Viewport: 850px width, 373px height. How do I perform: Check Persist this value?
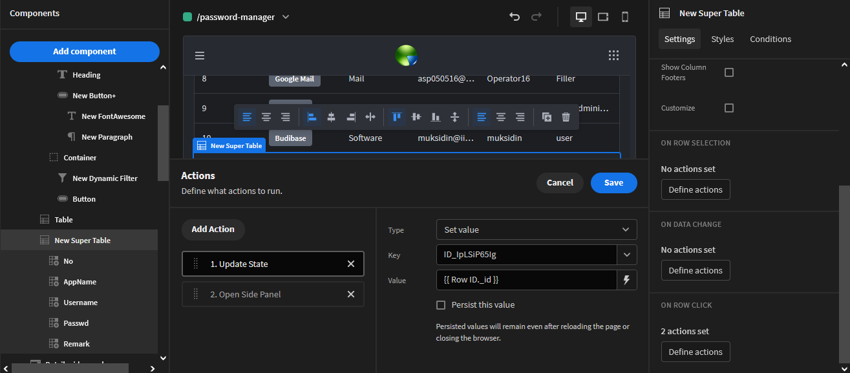point(441,305)
